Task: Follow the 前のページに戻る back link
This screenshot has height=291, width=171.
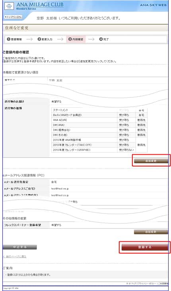Action: tap(15, 256)
